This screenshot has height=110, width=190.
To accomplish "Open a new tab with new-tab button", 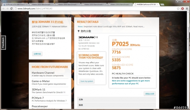I will click(162, 5).
